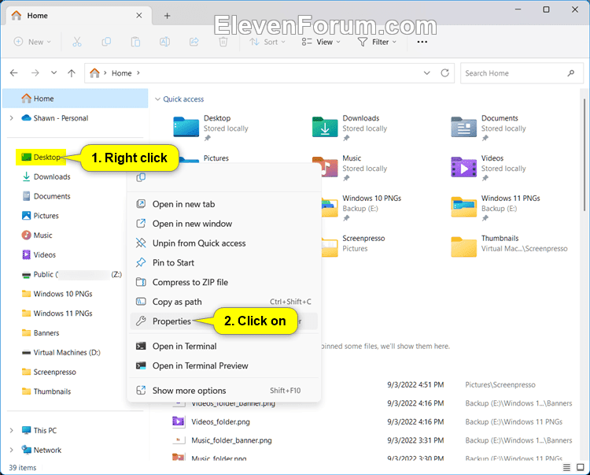Screen dimensions: 590x475
Task: Select Videos_folder.png file
Action: (220, 422)
